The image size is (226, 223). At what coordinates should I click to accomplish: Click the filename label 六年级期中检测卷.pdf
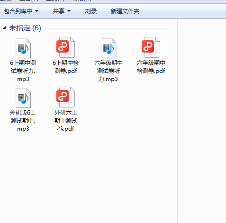[x=151, y=67]
